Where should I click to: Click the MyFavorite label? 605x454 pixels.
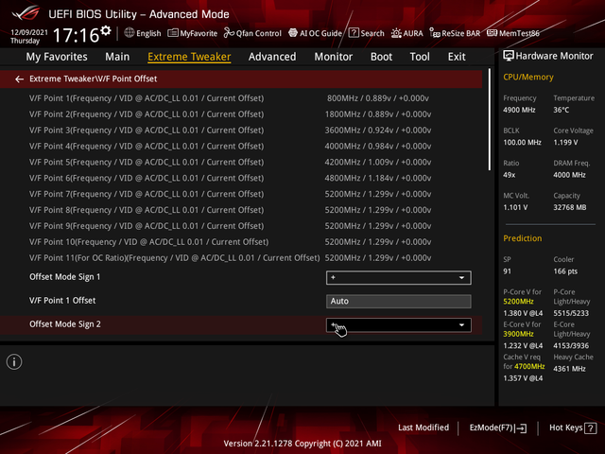click(199, 34)
